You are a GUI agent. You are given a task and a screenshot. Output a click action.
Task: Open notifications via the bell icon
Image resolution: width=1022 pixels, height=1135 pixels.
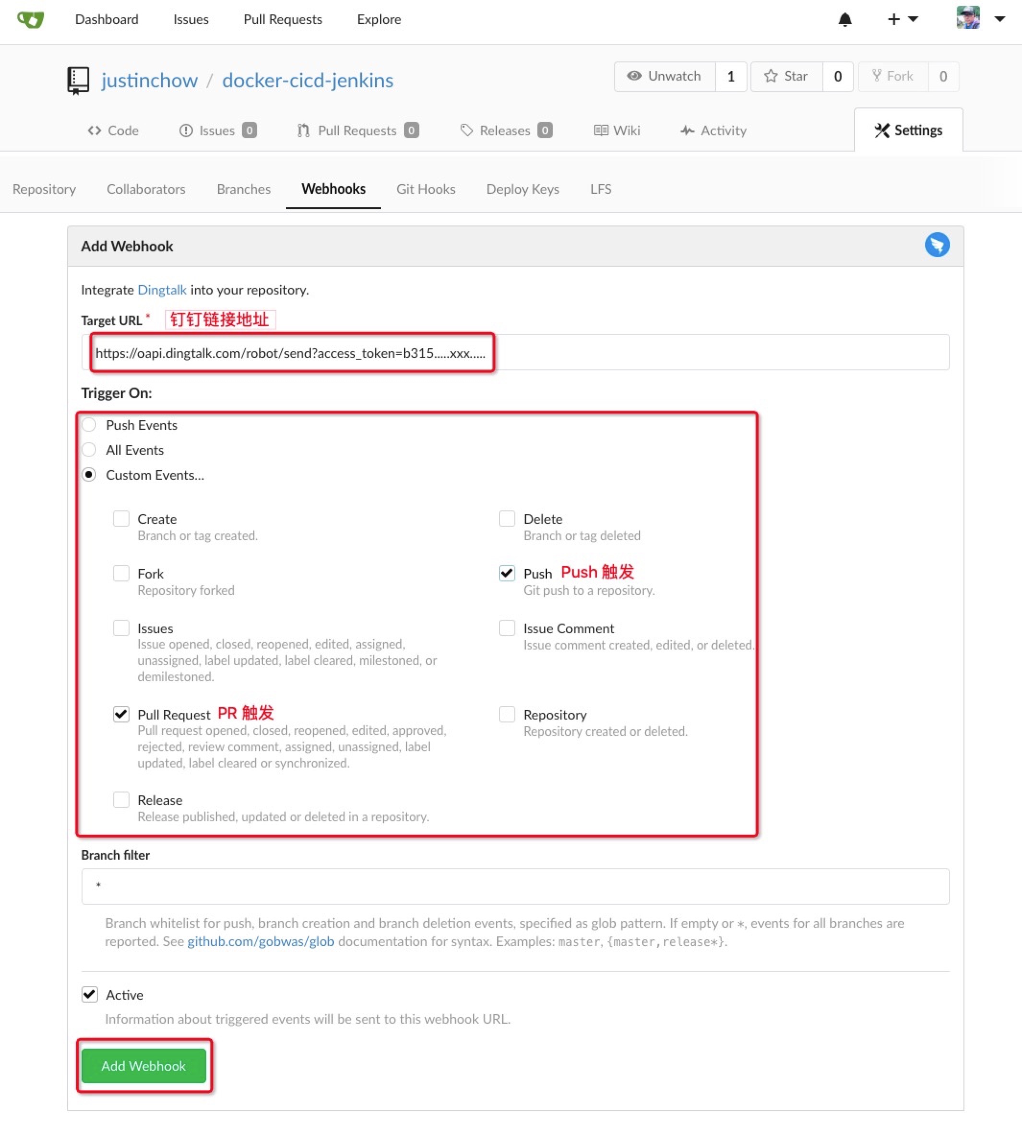[845, 20]
